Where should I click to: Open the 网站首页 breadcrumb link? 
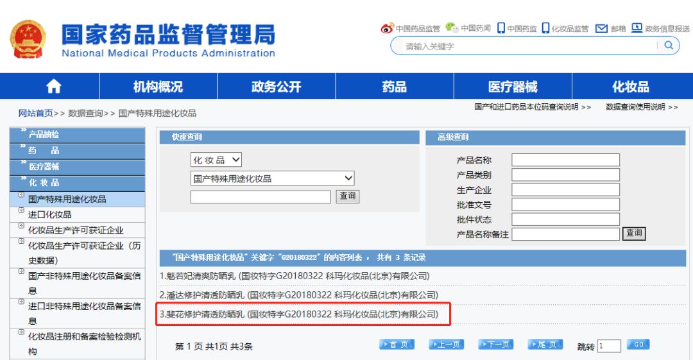click(35, 113)
